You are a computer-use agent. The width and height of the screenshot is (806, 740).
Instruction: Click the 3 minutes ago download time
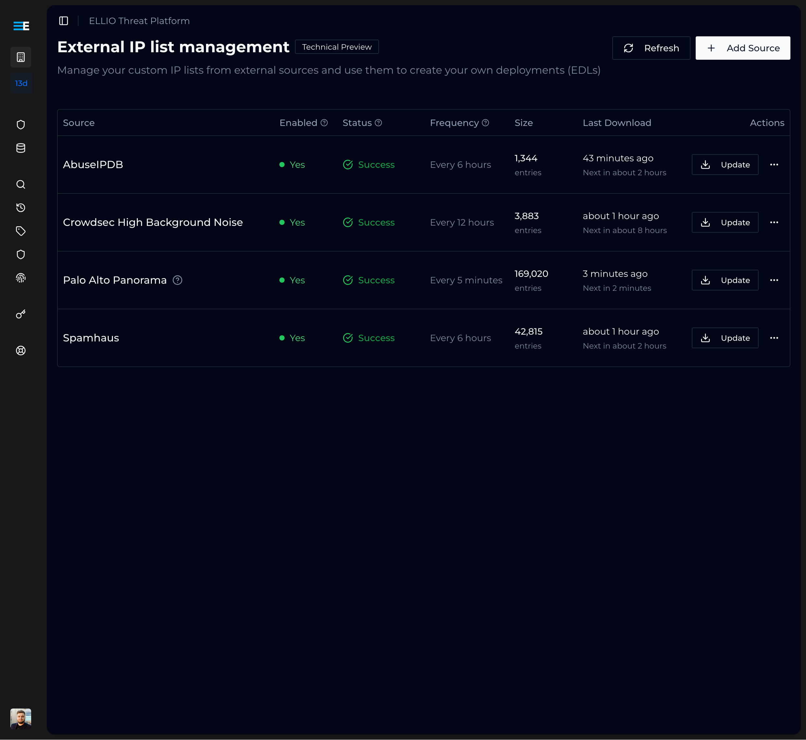[615, 274]
